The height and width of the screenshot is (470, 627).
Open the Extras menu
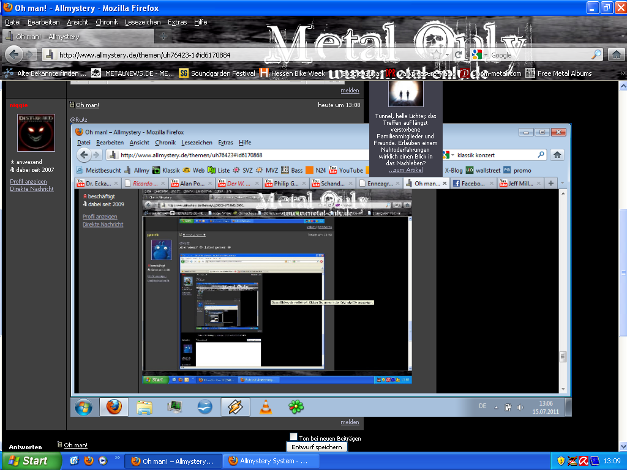pyautogui.click(x=177, y=22)
